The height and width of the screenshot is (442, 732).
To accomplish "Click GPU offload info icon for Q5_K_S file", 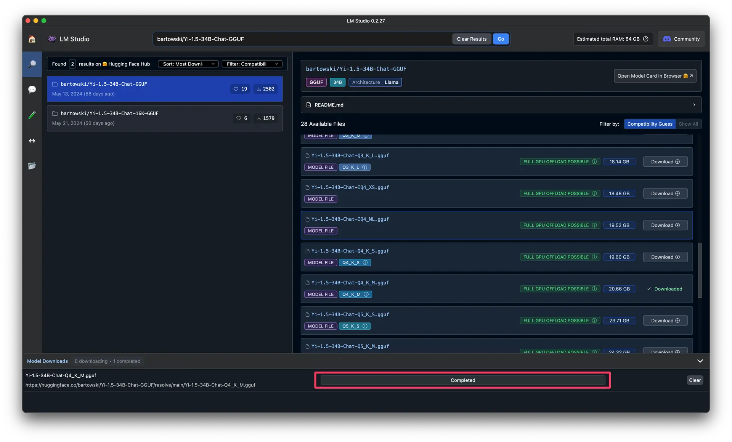I will pos(594,321).
